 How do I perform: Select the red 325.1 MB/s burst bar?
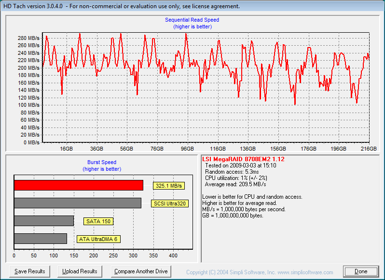tap(79, 185)
